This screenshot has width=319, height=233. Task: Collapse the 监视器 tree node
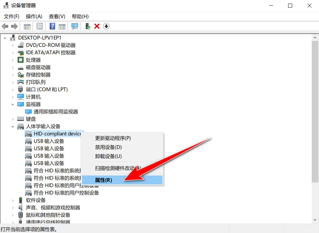coord(13,104)
